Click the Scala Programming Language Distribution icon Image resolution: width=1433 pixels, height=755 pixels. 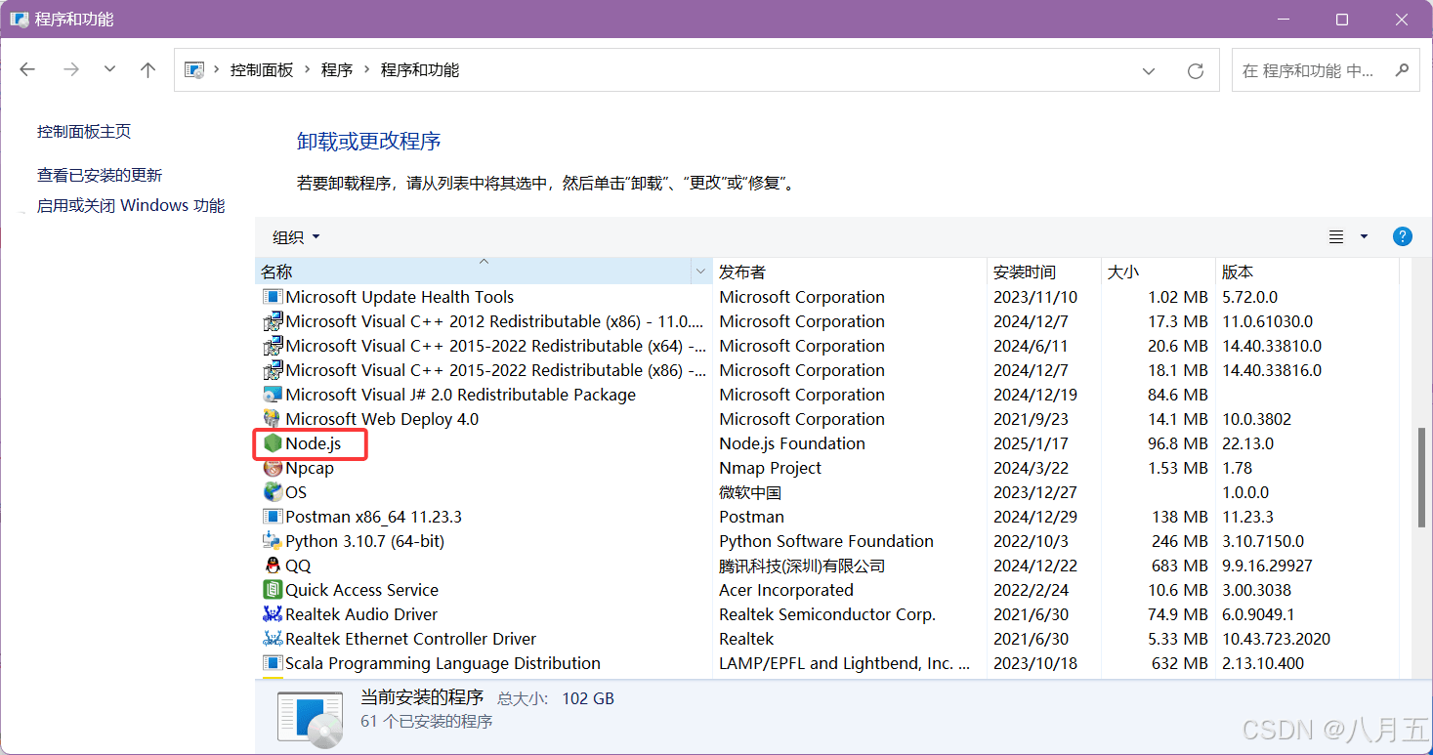[273, 663]
